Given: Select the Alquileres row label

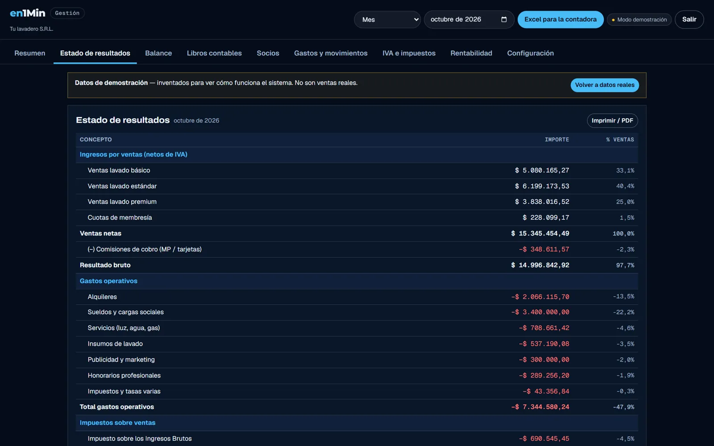Looking at the screenshot, I should [x=102, y=297].
